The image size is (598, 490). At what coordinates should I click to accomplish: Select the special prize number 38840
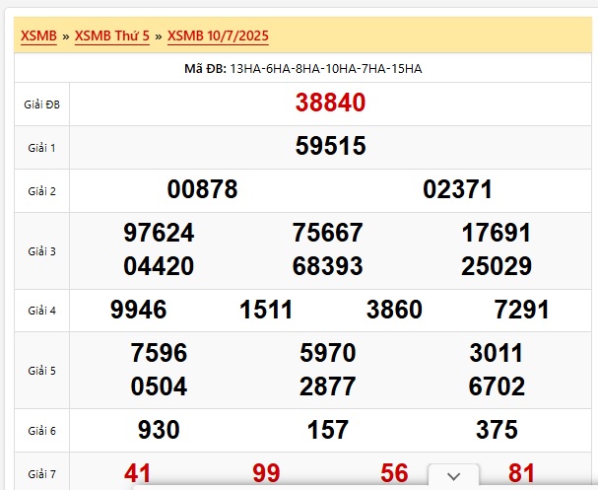tap(330, 103)
